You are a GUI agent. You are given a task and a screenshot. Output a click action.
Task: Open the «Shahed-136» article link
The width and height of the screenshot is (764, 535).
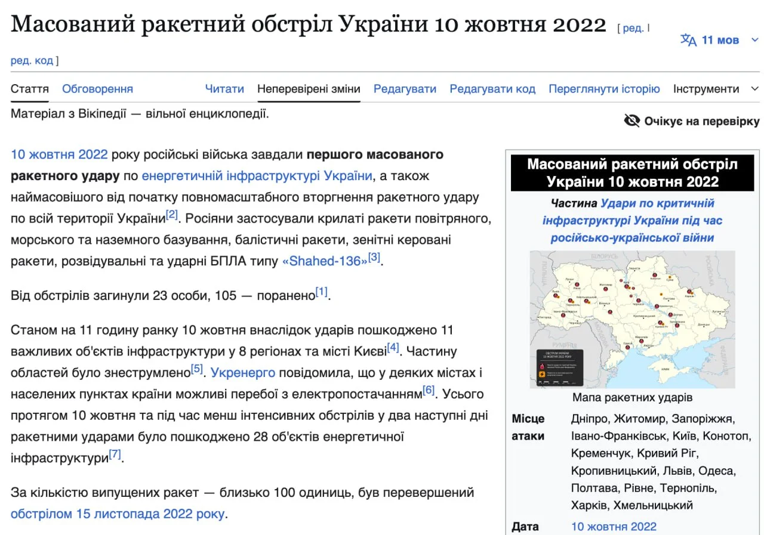pyautogui.click(x=324, y=261)
